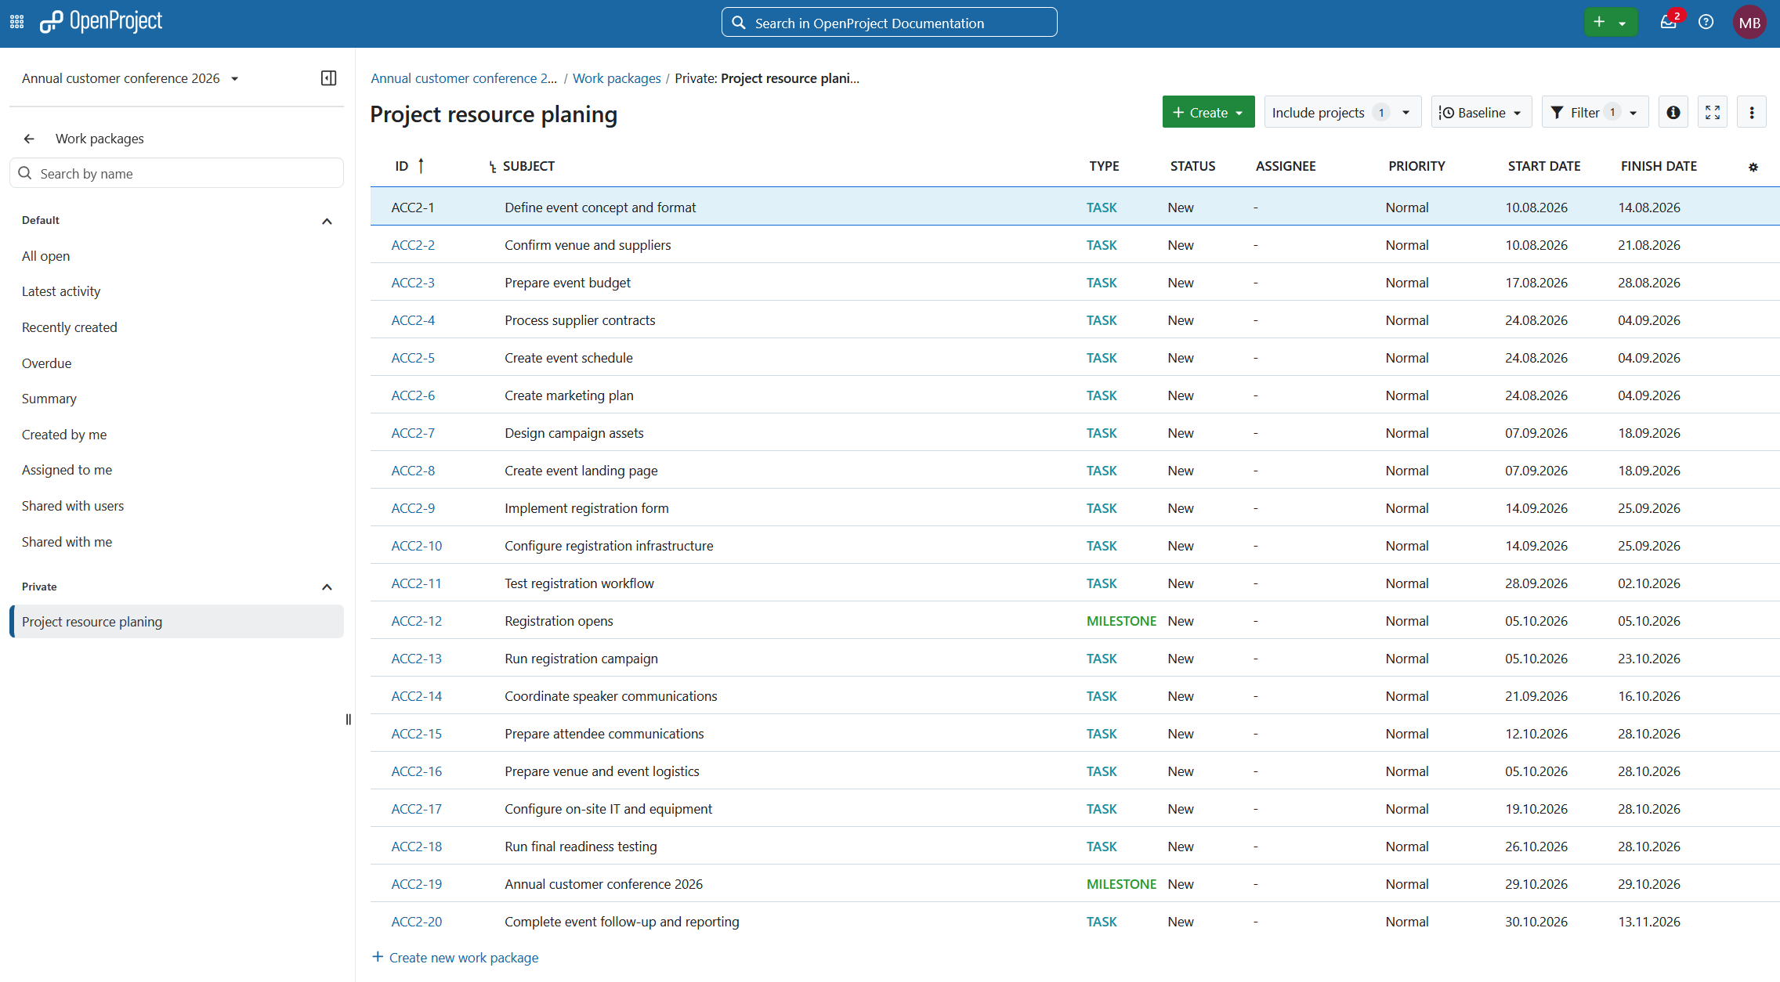The image size is (1780, 982).
Task: Click the green global plus quick-add button
Action: point(1599,22)
